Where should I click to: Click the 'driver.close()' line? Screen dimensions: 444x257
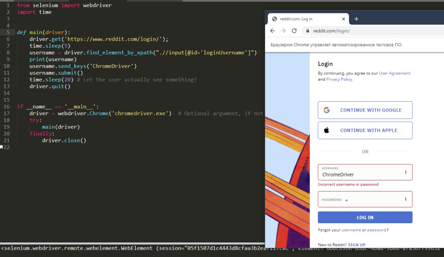[64, 140]
